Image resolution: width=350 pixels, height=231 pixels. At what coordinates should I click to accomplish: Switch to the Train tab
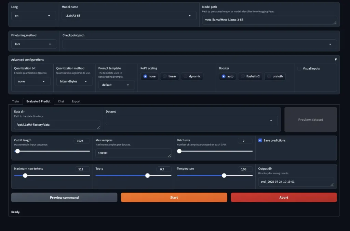pyautogui.click(x=15, y=101)
